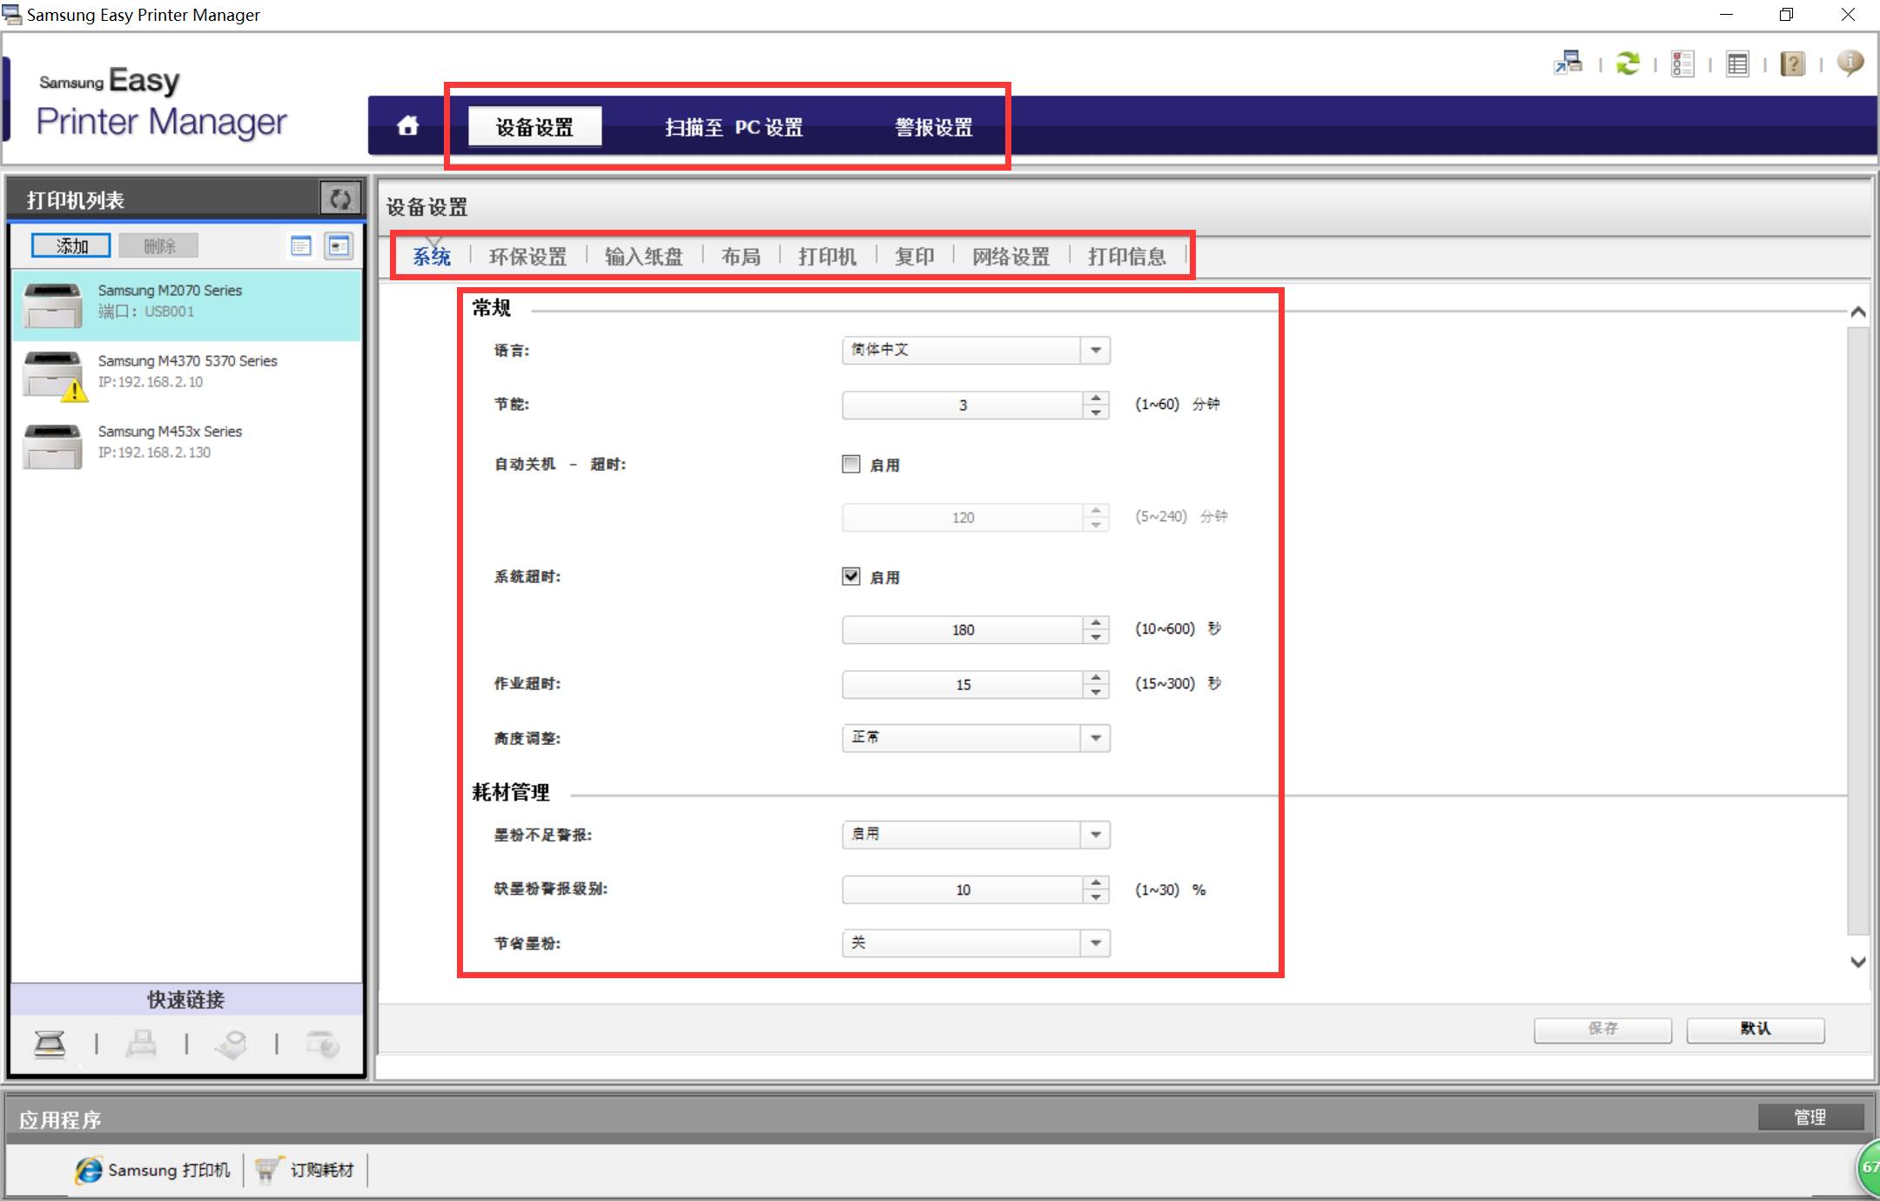Screen dimensions: 1880x1201
Task: Open 语言 dropdown
Action: [x=976, y=350]
